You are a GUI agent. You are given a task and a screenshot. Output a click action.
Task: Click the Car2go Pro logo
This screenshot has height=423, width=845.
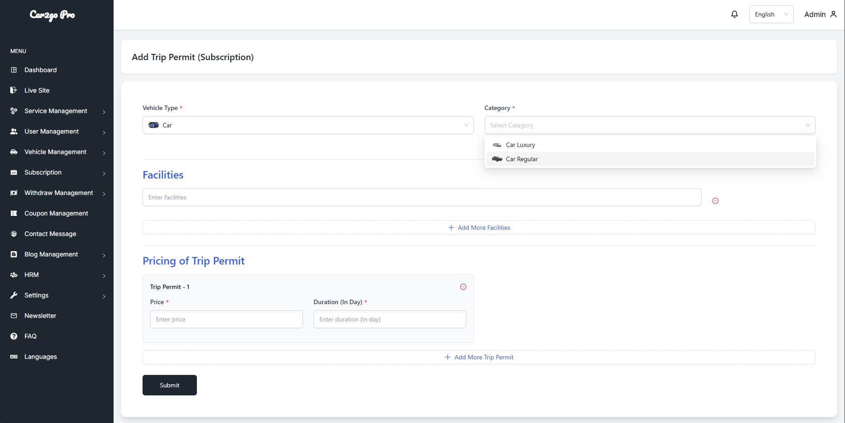(x=52, y=15)
